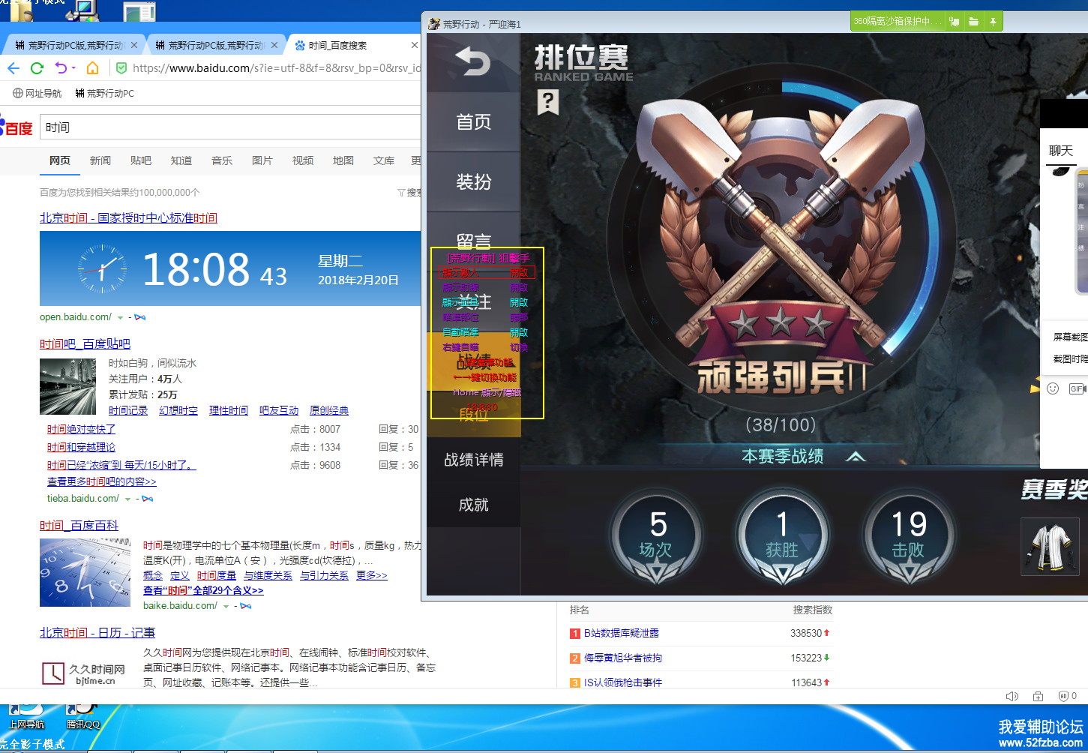Open the 荒野行动PC bookmark
1088x753 pixels.
(x=104, y=93)
